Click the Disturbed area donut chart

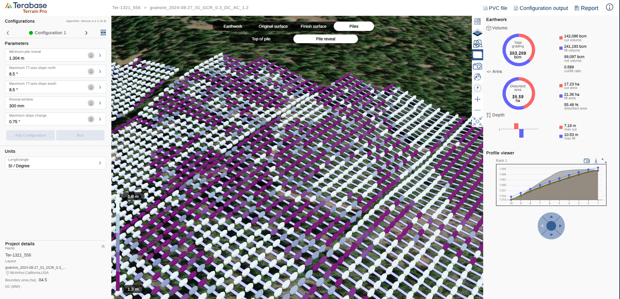point(519,93)
